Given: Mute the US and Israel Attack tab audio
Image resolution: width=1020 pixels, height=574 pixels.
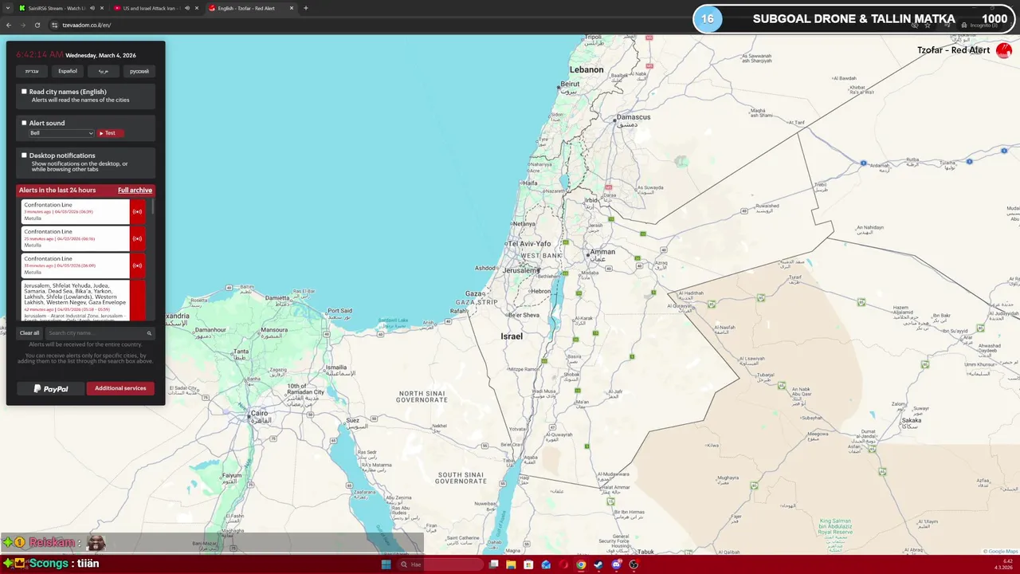Looking at the screenshot, I should click(187, 8).
